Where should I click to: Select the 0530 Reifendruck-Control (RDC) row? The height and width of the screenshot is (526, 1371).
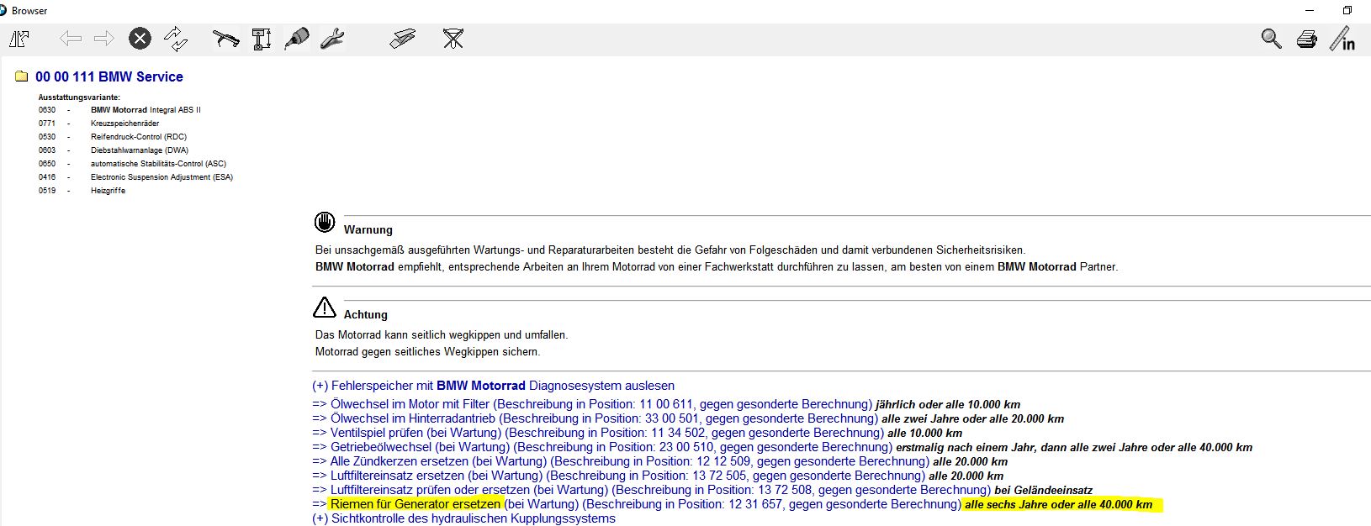point(113,137)
